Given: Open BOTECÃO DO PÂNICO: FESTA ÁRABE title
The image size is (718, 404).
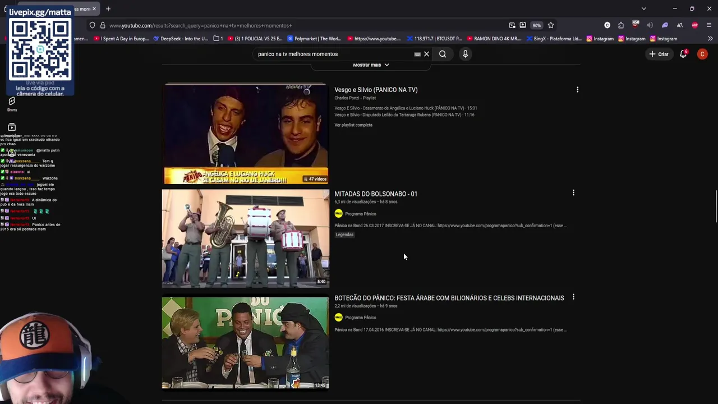Looking at the screenshot, I should click(x=449, y=298).
